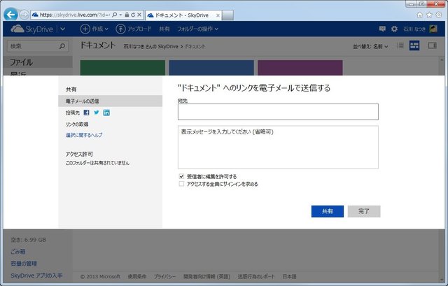Image resolution: width=448 pixels, height=286 pixels.
Task: Click the LinkedIn share icon
Action: 106,113
